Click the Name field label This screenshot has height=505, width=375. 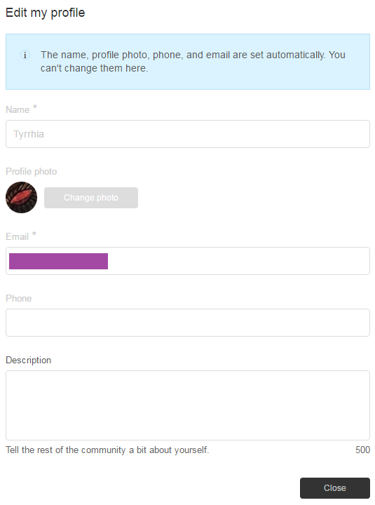(x=18, y=110)
